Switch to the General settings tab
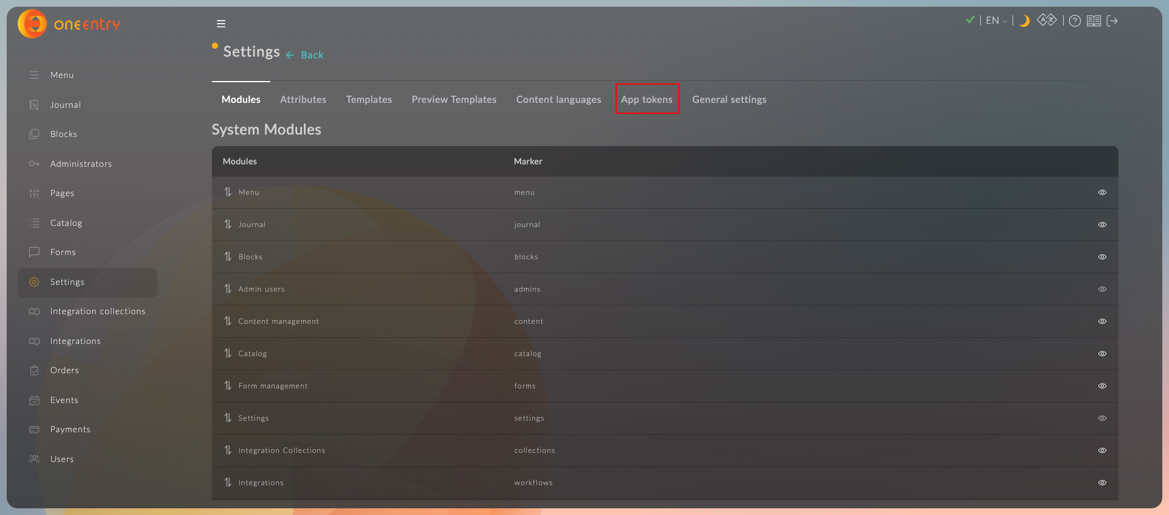The width and height of the screenshot is (1169, 515). tap(729, 99)
